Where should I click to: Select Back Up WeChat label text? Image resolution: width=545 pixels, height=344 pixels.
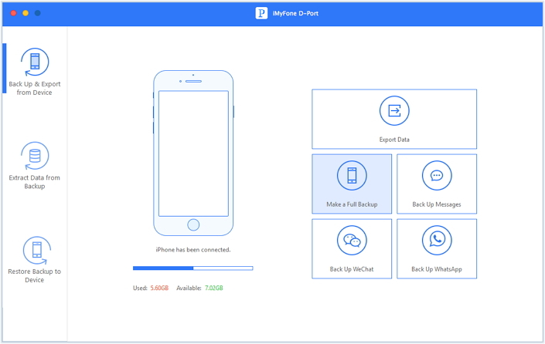pyautogui.click(x=352, y=269)
